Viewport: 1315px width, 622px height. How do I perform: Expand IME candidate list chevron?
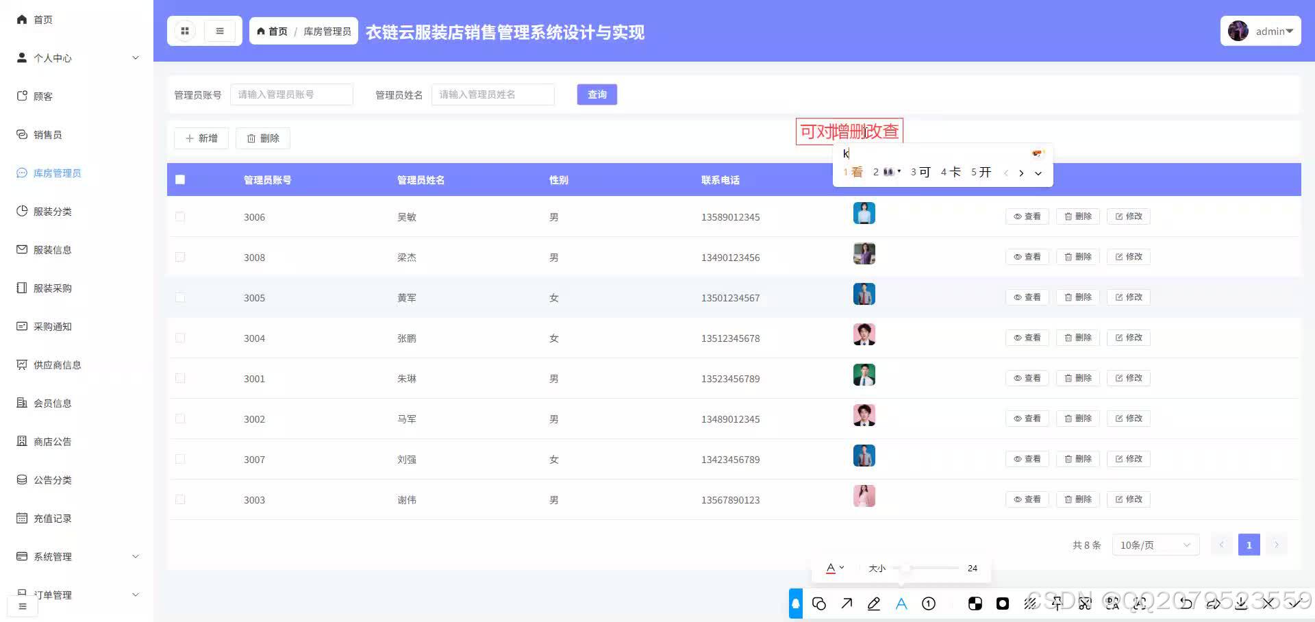[1038, 173]
